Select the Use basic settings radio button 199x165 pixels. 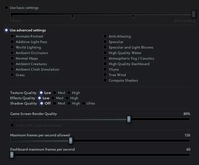[x=6, y=8]
